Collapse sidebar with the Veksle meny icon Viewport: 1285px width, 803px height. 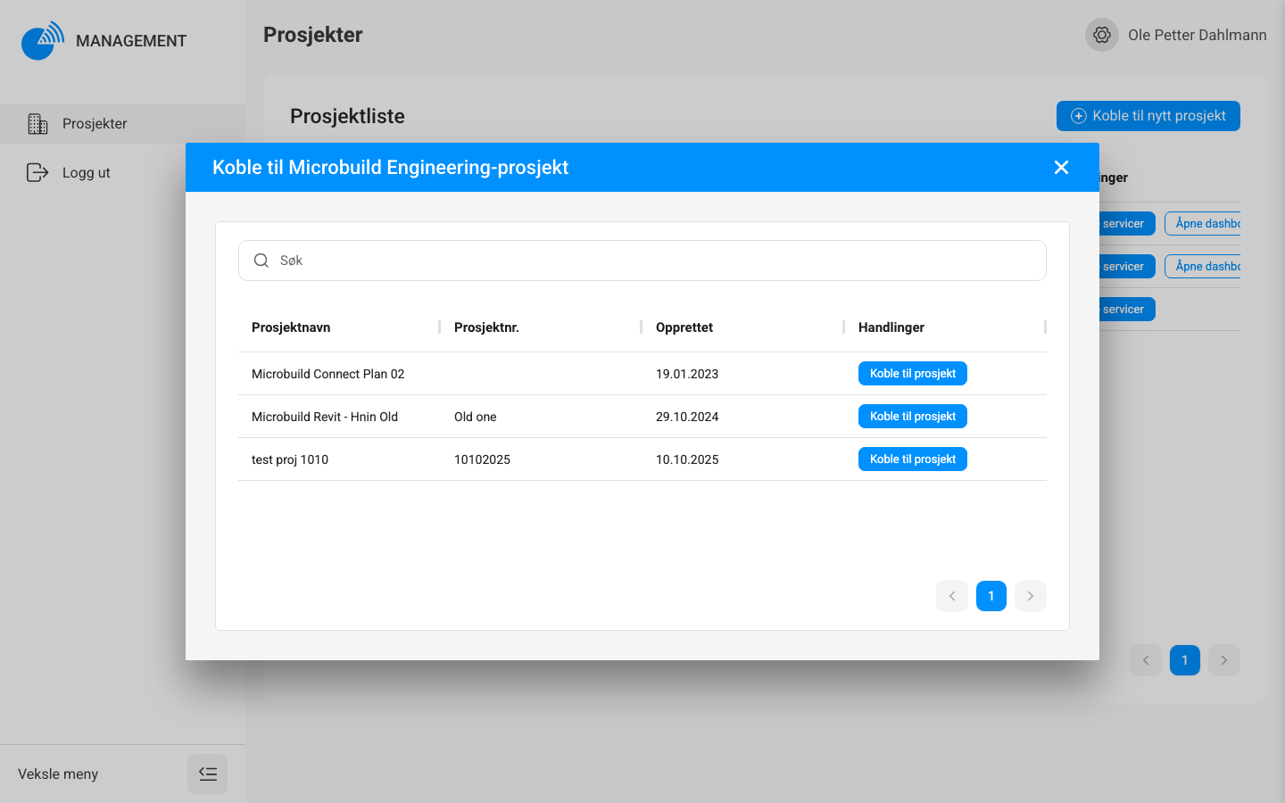[x=207, y=774]
